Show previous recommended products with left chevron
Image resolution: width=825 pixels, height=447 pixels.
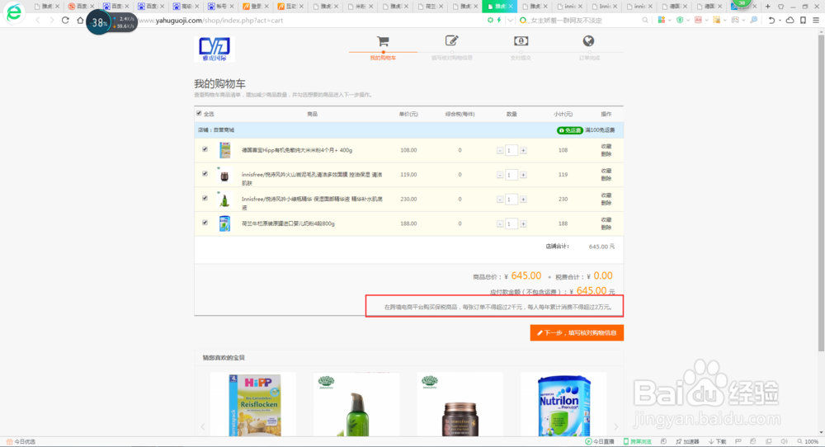click(x=203, y=426)
